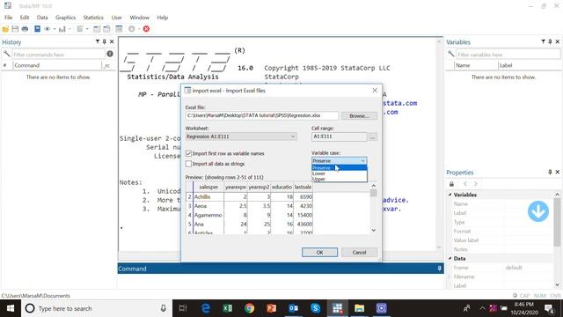
Task: Open the File menu
Action: click(x=8, y=18)
